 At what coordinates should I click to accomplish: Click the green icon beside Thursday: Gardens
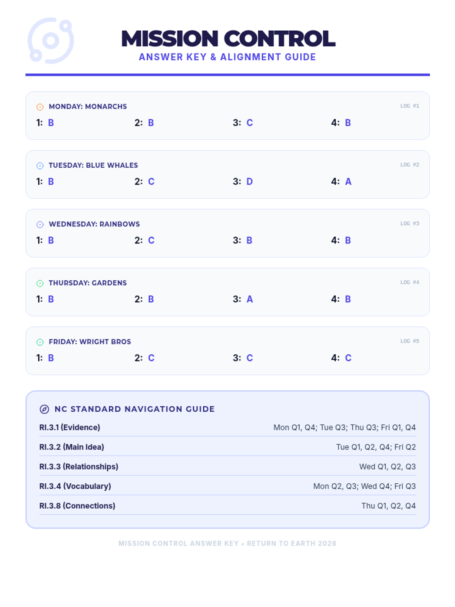point(40,283)
